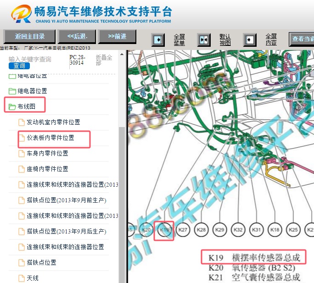Click the tree panel's vertical scrollbar thumb
The height and width of the screenshot is (283, 314).
pyautogui.click(x=122, y=204)
